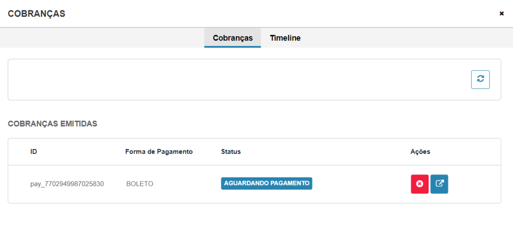Click the Ações column header
The width and height of the screenshot is (513, 252).
tap(420, 152)
